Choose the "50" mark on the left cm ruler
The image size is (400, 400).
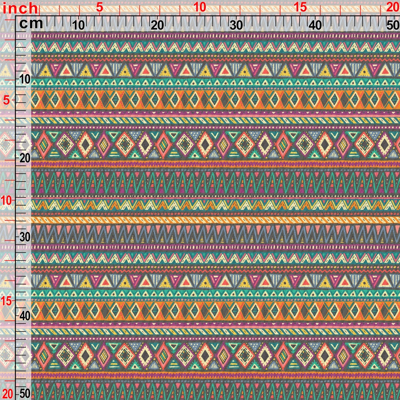click(25, 394)
